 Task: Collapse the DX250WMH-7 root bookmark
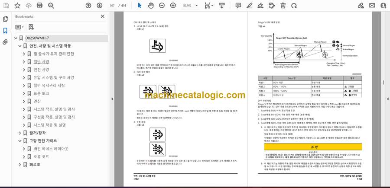[x=16, y=38]
